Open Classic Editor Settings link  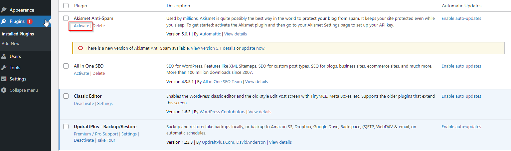click(105, 103)
